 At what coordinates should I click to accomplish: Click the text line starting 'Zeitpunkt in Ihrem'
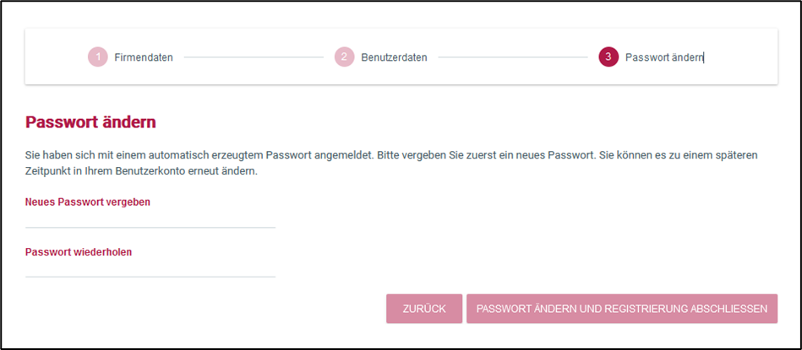tap(140, 170)
